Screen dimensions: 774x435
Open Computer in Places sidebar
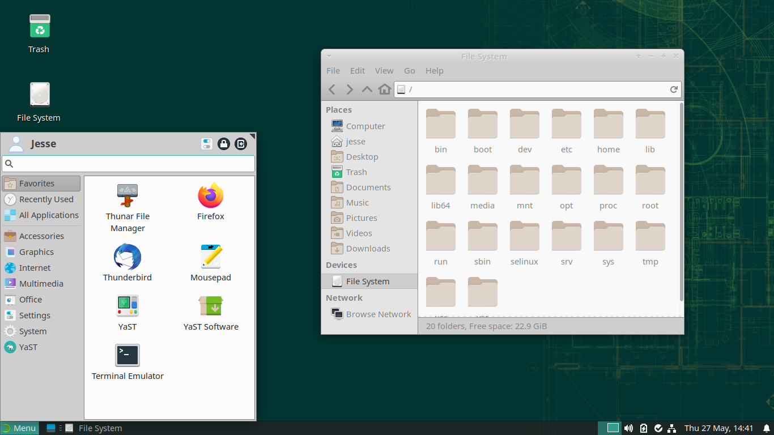click(369, 126)
